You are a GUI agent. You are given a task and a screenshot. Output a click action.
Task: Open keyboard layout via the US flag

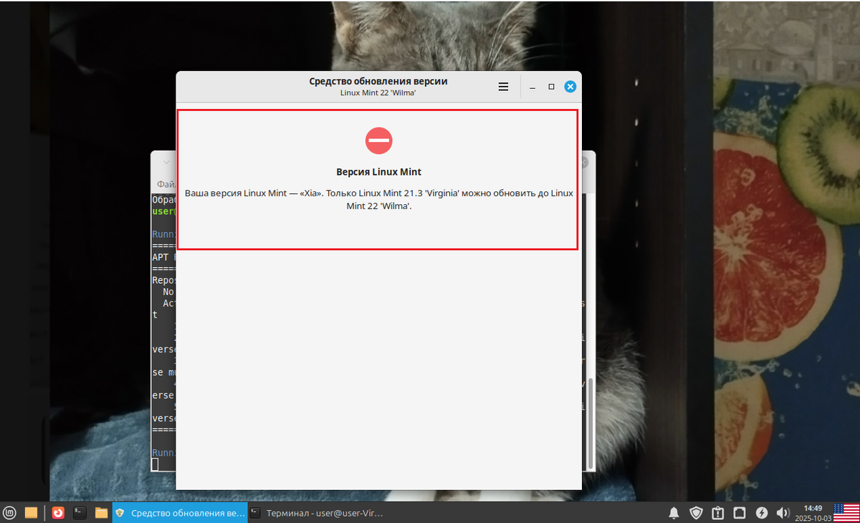[846, 512]
